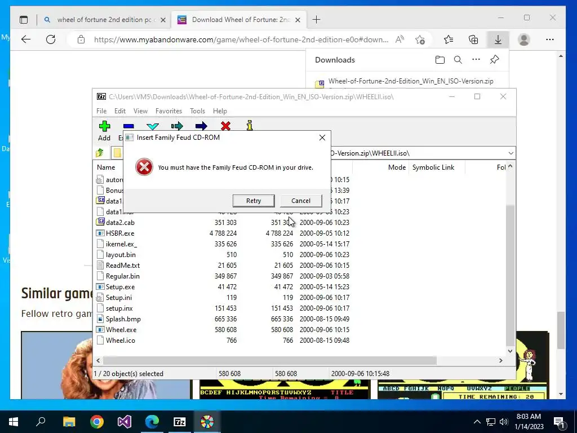This screenshot has height=433, width=577.
Task: Pin the Downloads panel
Action: 495,60
